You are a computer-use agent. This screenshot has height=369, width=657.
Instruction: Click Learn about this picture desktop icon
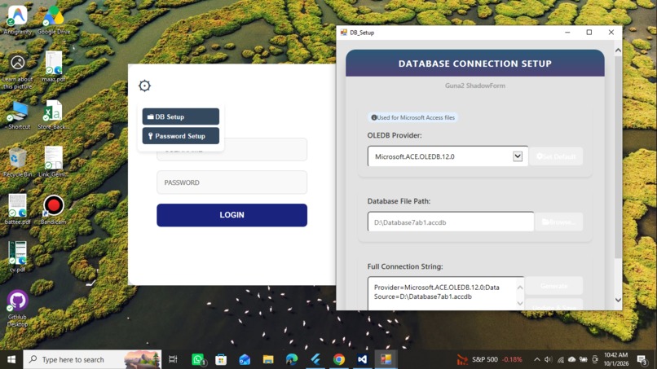18,72
